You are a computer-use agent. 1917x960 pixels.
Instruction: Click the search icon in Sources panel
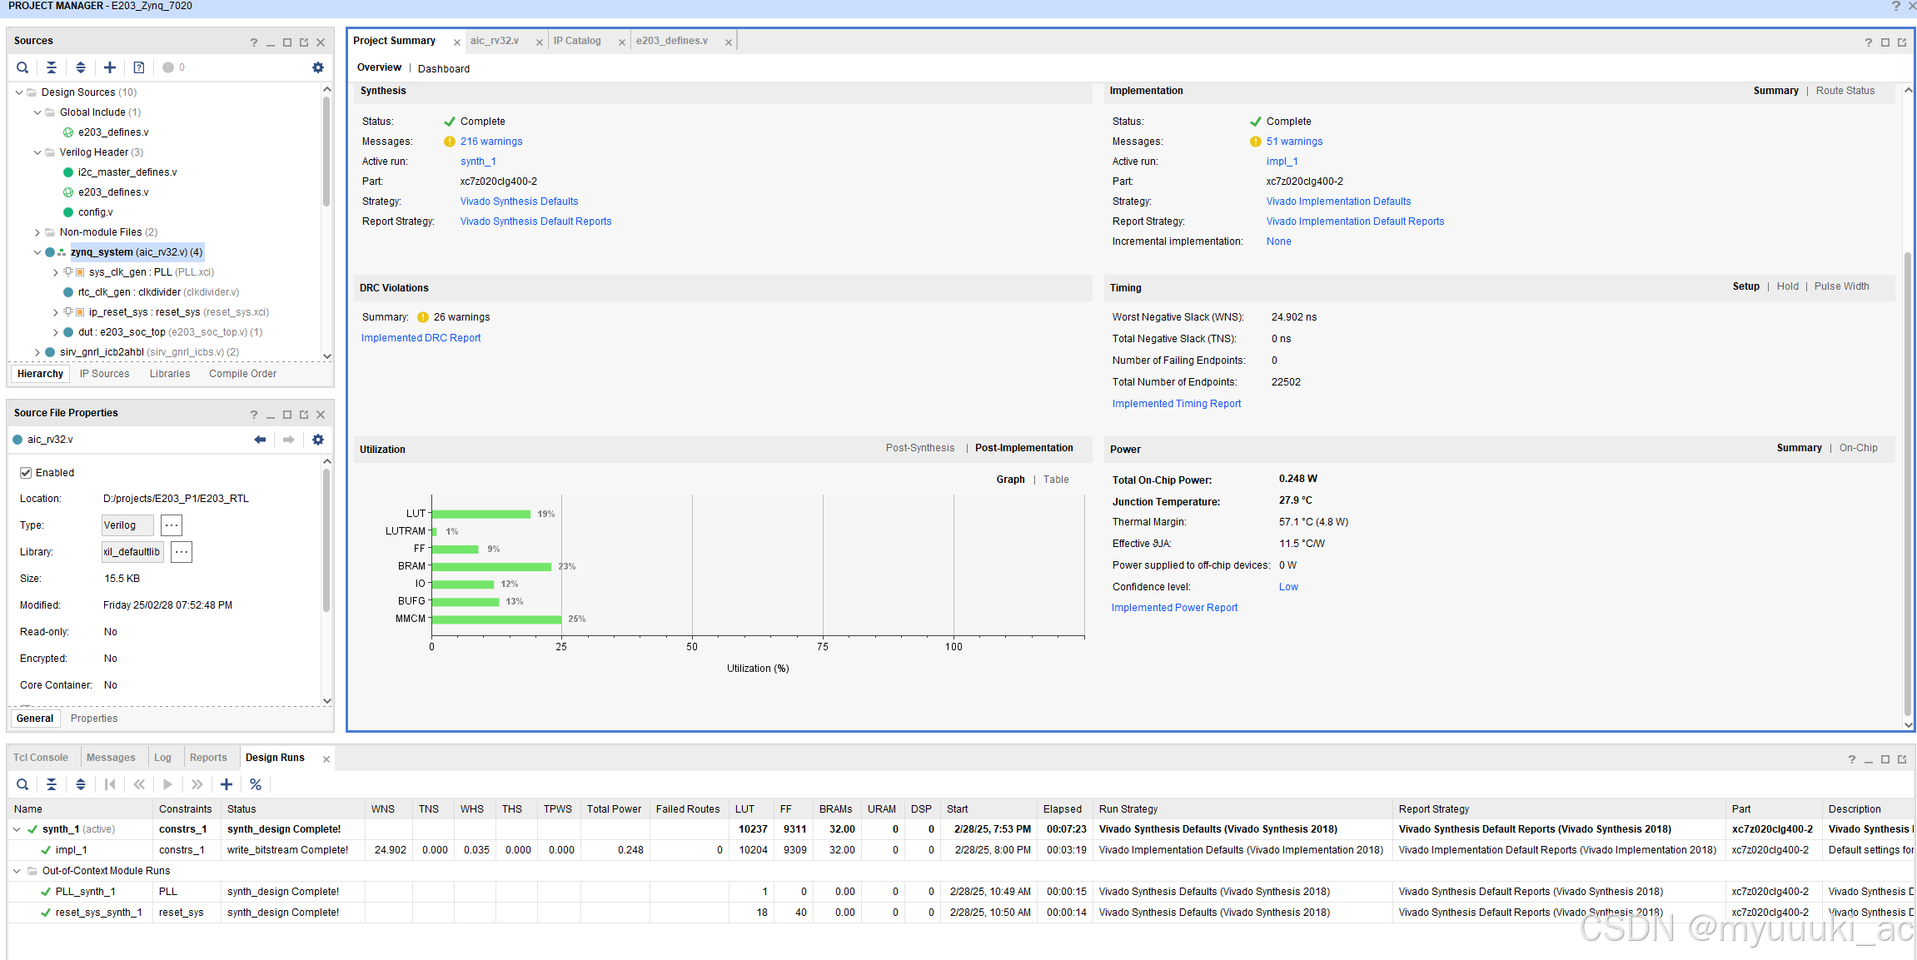tap(22, 67)
